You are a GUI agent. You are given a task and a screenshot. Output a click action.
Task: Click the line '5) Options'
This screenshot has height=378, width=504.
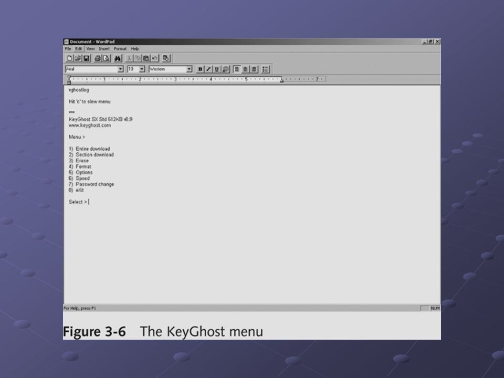[80, 172]
